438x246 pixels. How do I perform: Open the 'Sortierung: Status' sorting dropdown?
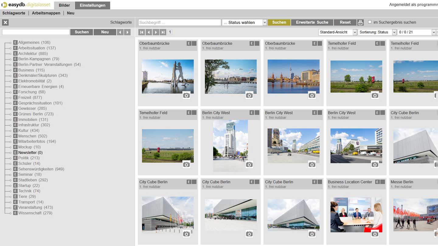[x=377, y=32]
